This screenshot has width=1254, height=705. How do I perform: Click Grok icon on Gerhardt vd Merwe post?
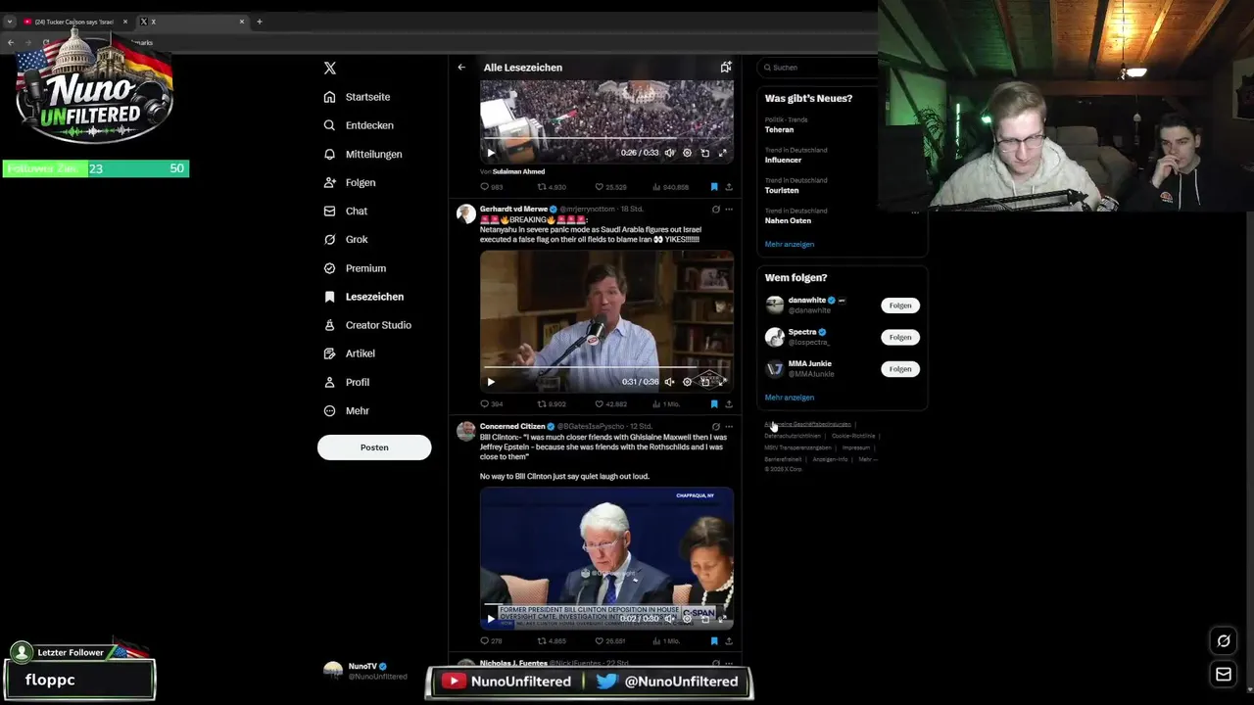(x=716, y=209)
